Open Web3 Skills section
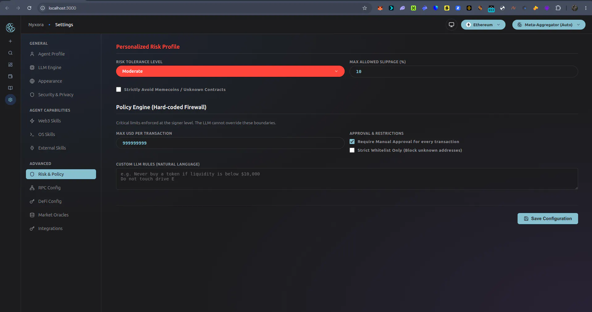Image resolution: width=592 pixels, height=312 pixels. coord(61,121)
